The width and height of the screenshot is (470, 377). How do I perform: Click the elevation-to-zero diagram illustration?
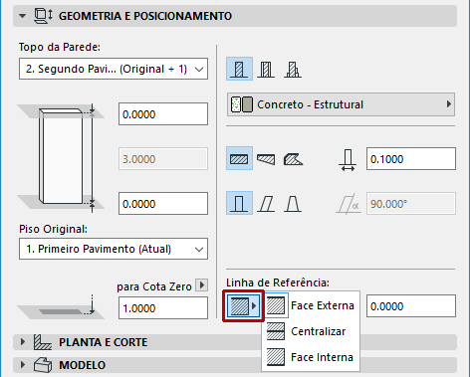coord(61,307)
